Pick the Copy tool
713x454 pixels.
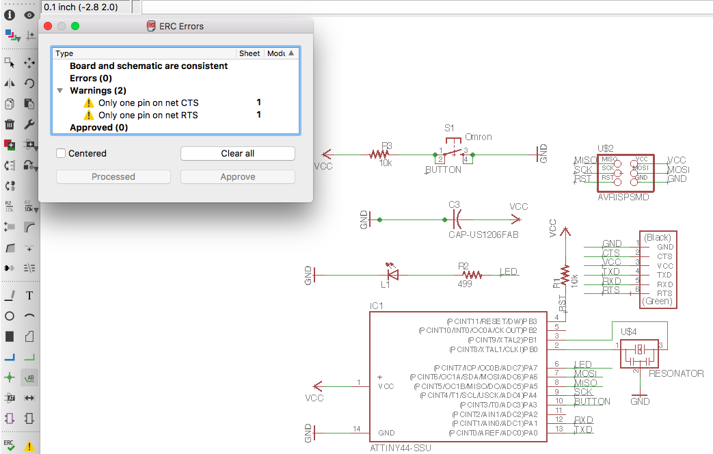[x=10, y=104]
